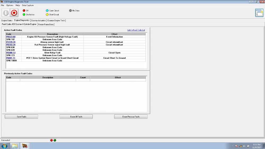Image resolution: width=265 pixels, height=149 pixels.
Task: Click the Active Fault Codes Description column header
Action: tap(52, 34)
